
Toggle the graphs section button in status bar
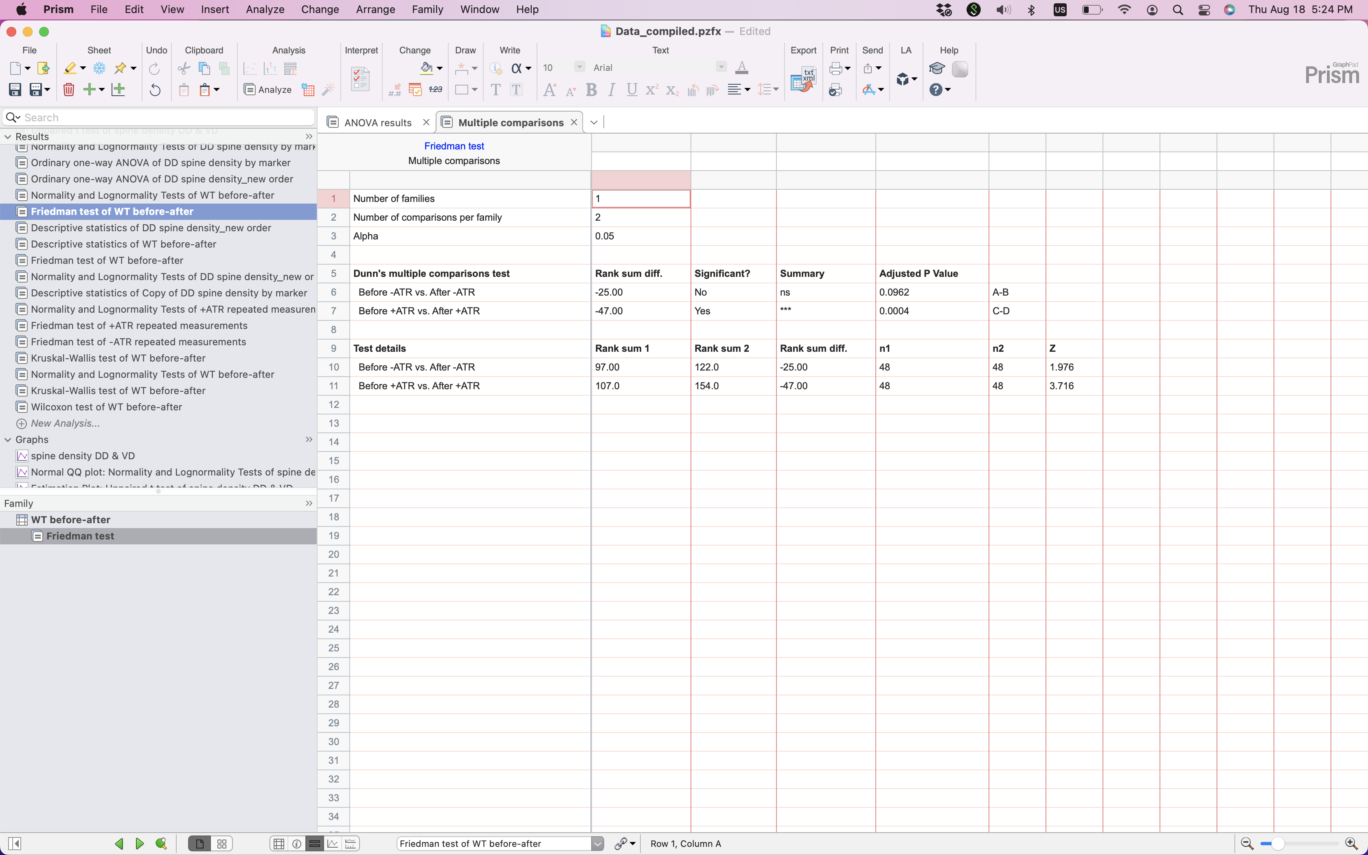pos(332,844)
